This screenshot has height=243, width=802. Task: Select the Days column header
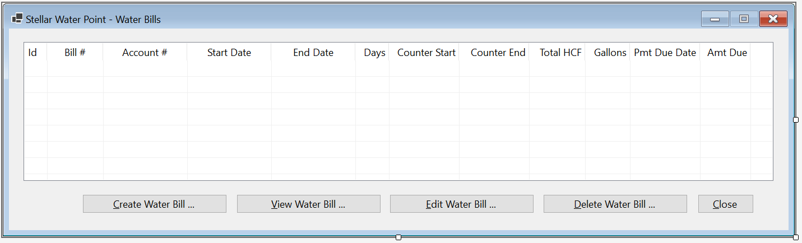[372, 53]
